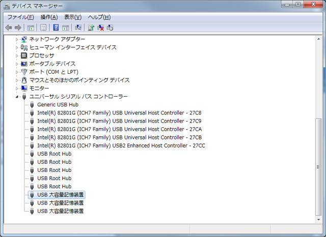Collapse ユニバーサル シリアル バス コントローラー node
This screenshot has width=326, height=237.
point(17,97)
